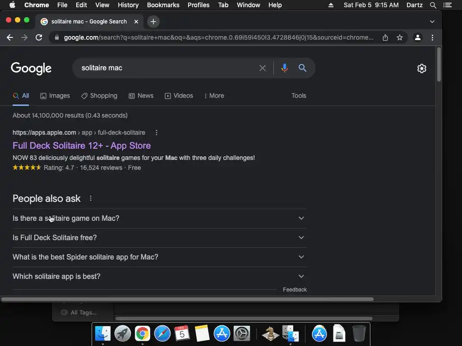Image resolution: width=462 pixels, height=346 pixels.
Task: Open the More search filters dropdown
Action: 214,96
